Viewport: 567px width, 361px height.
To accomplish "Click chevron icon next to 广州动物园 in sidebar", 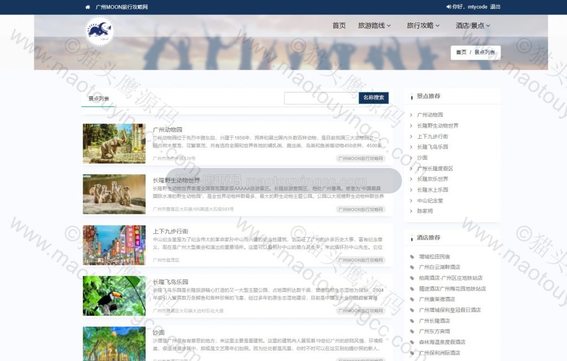I will pos(411,115).
